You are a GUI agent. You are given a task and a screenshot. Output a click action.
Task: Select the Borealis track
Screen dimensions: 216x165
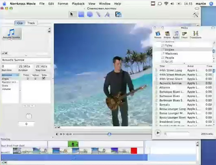184,105
